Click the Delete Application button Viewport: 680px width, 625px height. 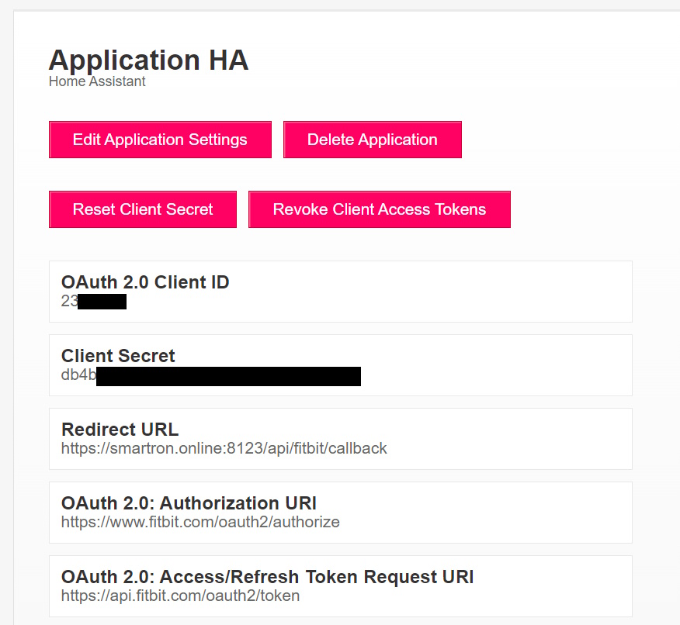(x=372, y=140)
